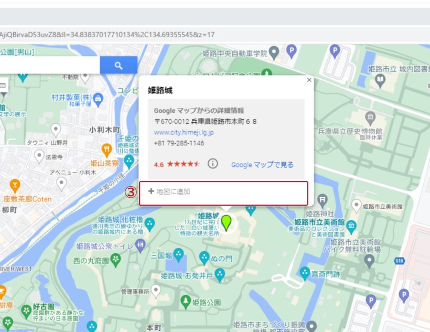Click the Google マップからの詳細情報 heading
Image resolution: width=430 pixels, height=332 pixels.
(x=199, y=111)
